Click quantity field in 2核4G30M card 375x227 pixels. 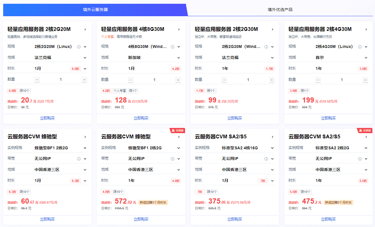[342, 80]
